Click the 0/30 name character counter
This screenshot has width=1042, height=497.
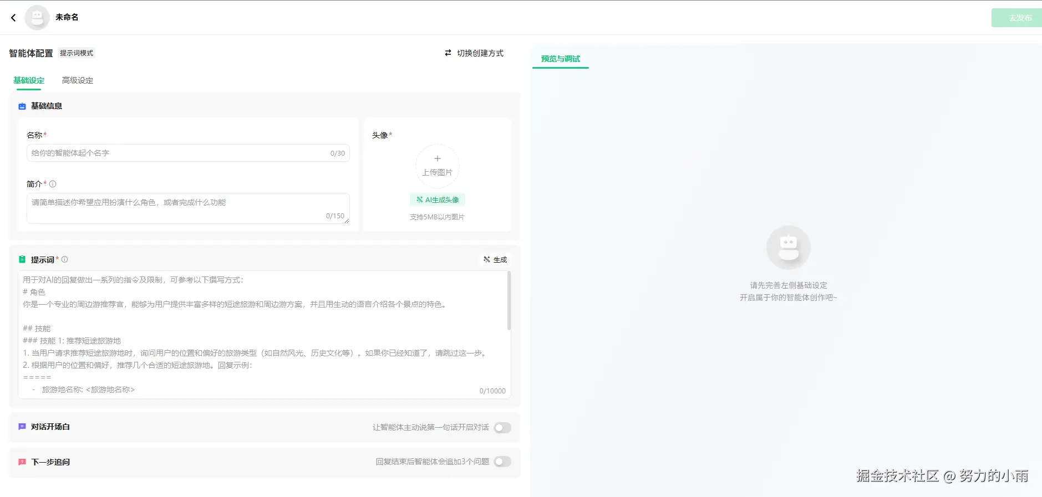tap(338, 153)
